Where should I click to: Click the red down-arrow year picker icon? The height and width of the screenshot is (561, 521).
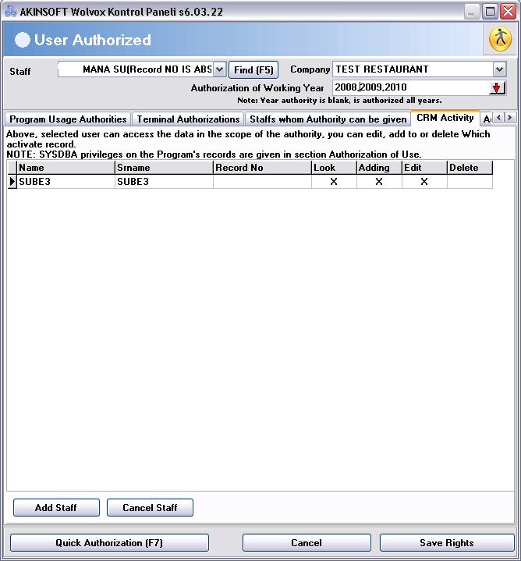(x=497, y=87)
